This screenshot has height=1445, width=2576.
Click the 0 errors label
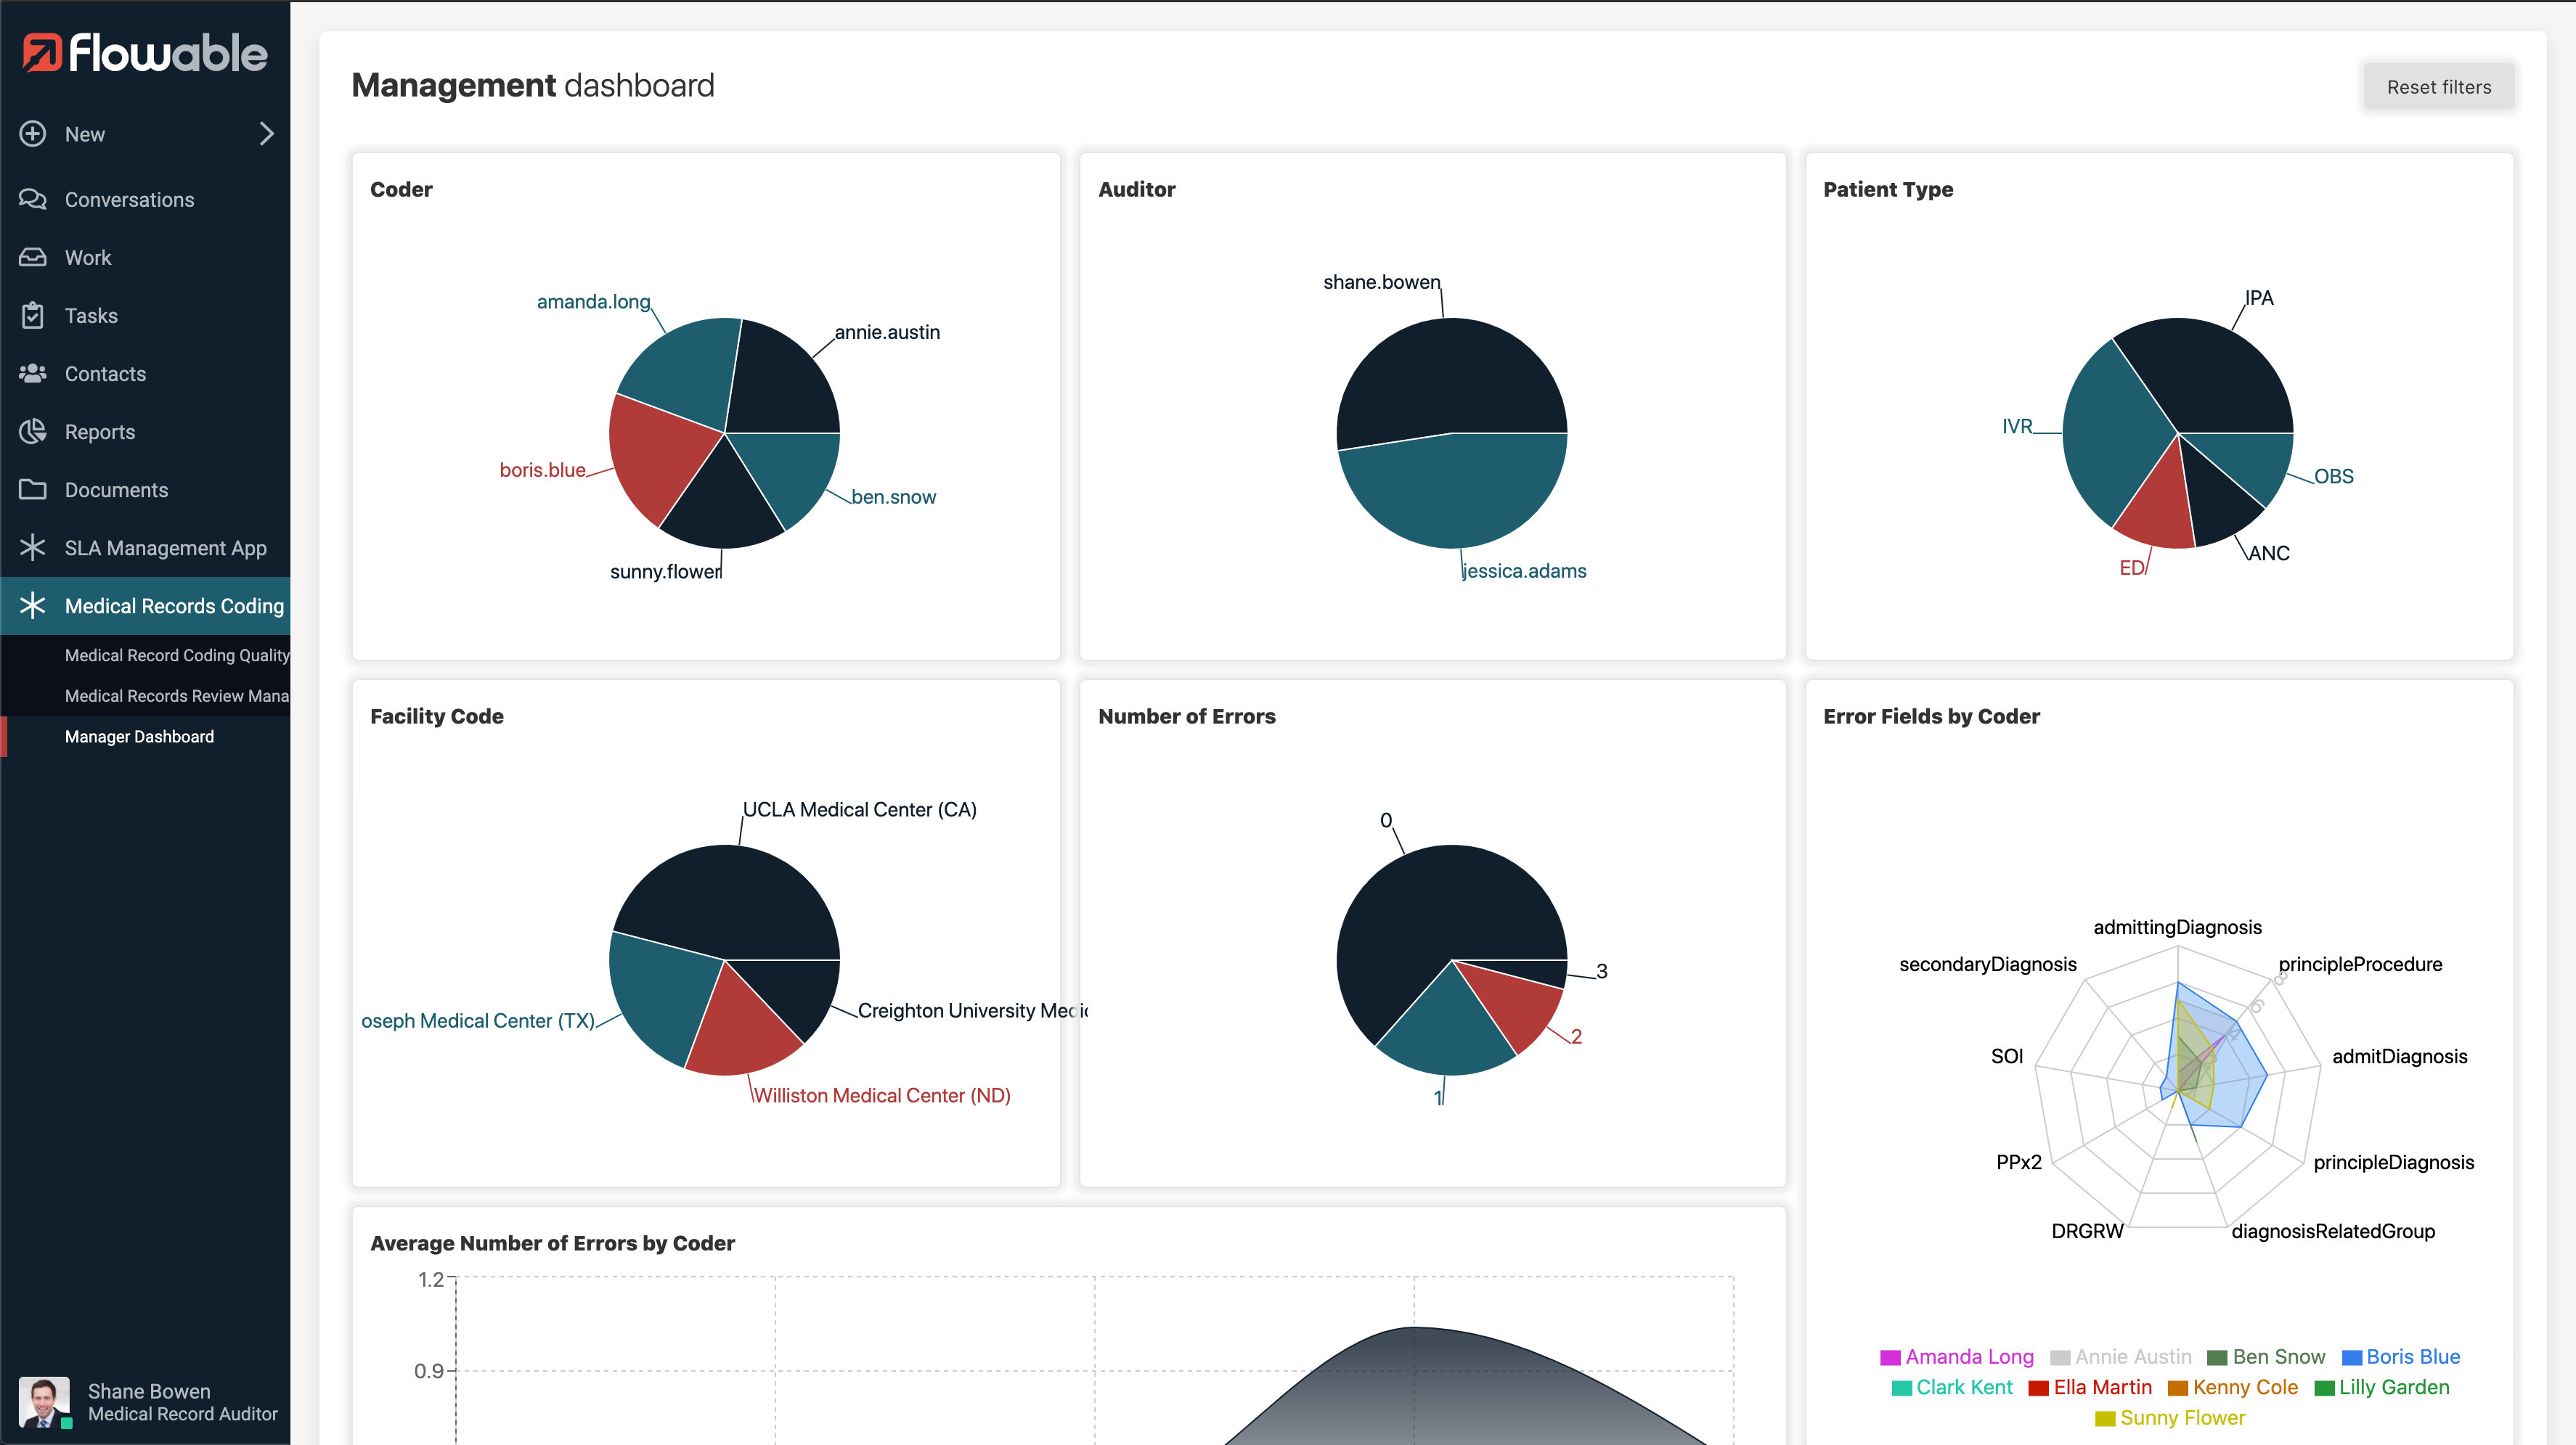pos(1385,820)
